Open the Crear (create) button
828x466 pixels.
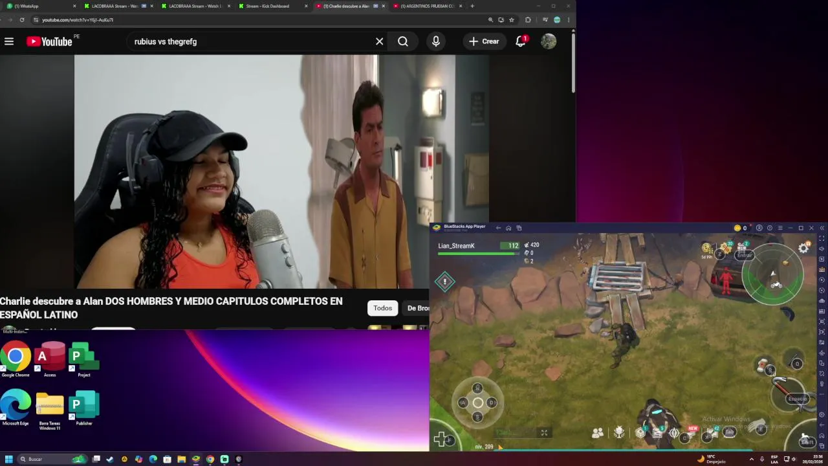click(x=484, y=41)
